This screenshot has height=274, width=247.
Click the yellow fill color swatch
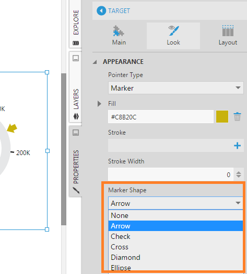click(222, 116)
